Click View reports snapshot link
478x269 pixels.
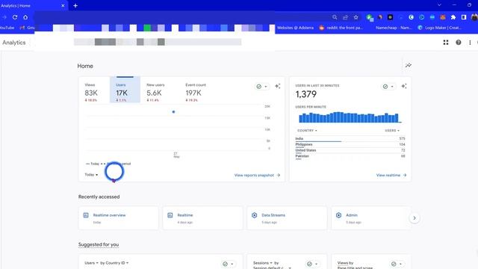coord(257,175)
